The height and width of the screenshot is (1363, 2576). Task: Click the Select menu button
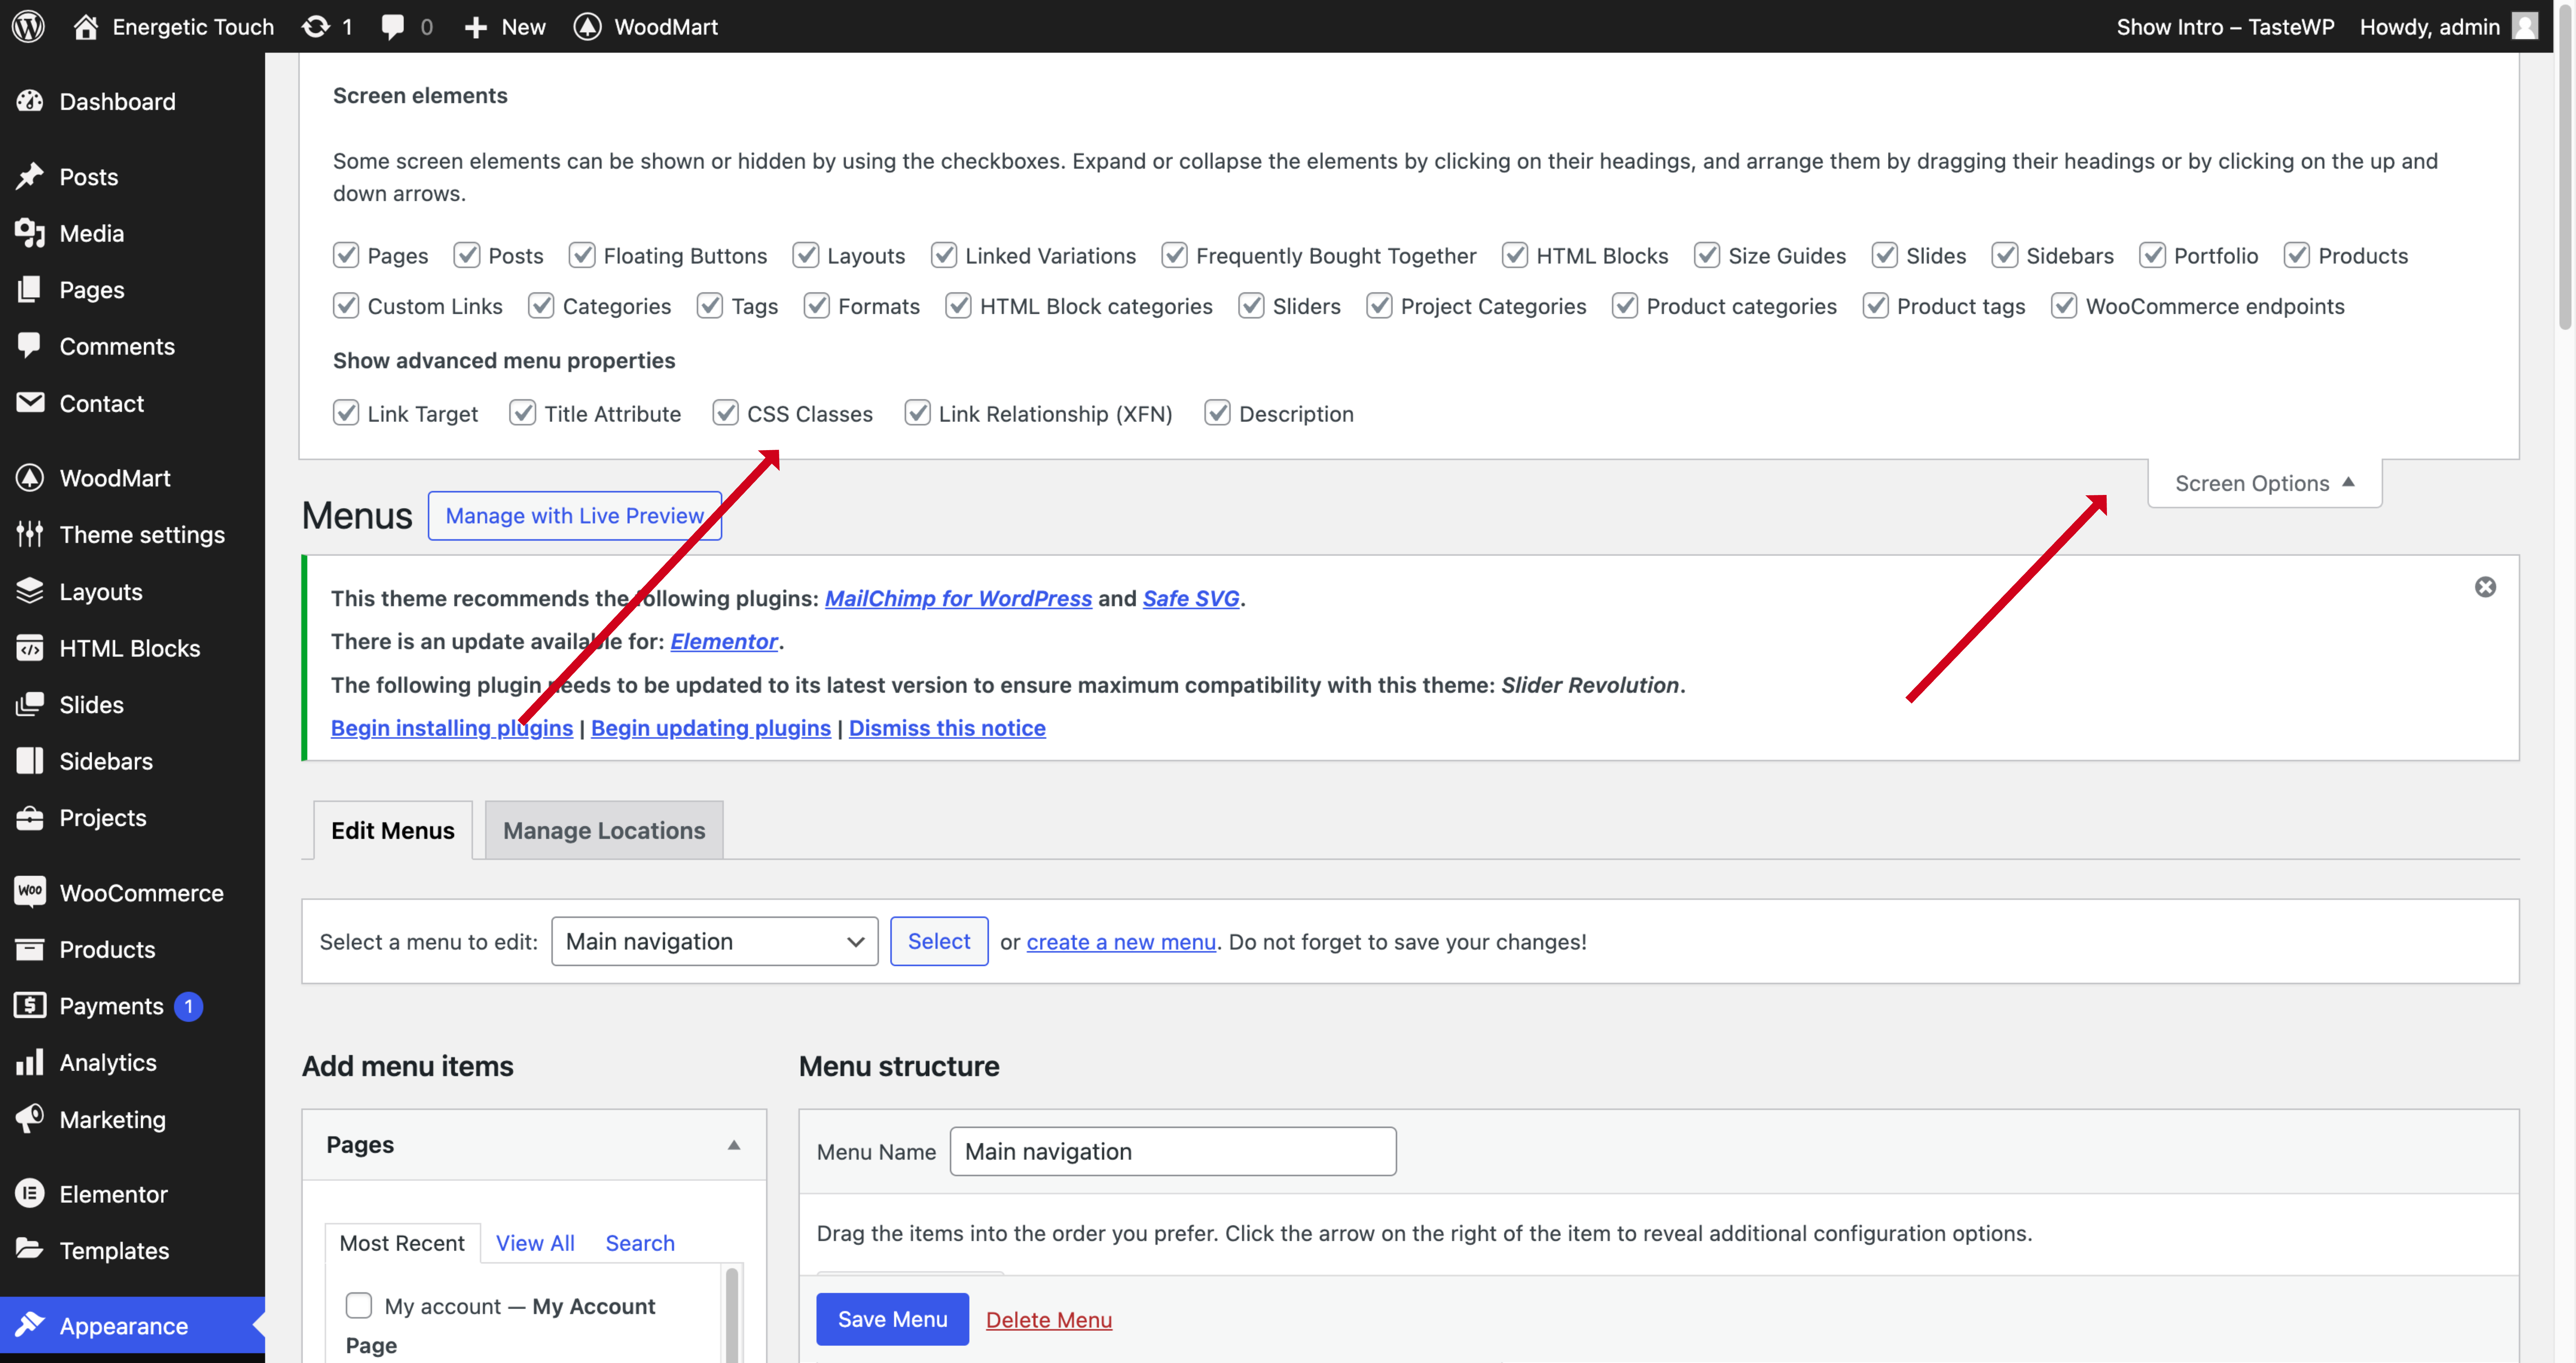click(939, 941)
